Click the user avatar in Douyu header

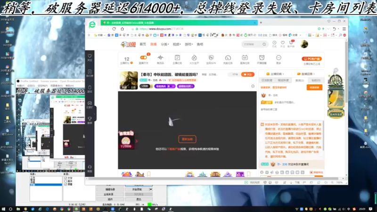(x=304, y=44)
